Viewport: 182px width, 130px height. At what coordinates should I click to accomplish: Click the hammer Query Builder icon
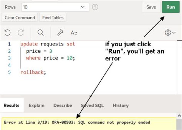click(x=60, y=32)
